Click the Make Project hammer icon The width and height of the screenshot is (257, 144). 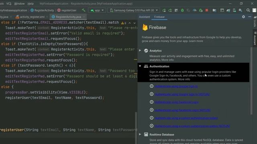point(84,10)
